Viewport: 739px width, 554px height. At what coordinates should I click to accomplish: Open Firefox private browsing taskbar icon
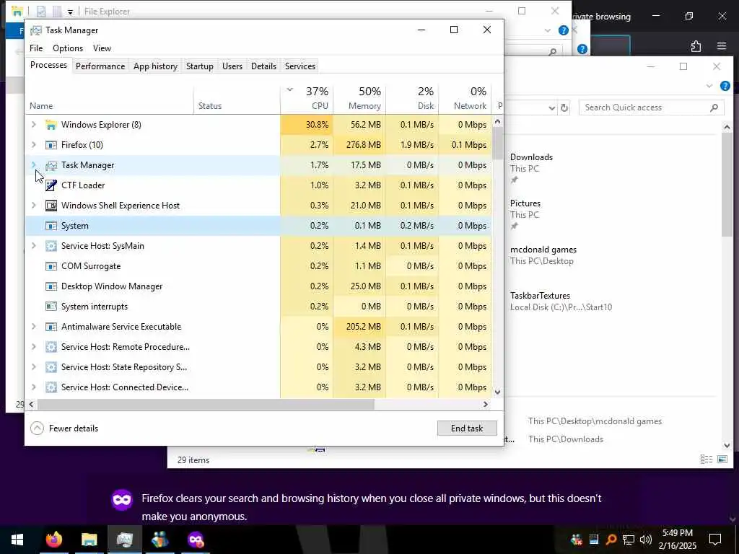pos(196,540)
